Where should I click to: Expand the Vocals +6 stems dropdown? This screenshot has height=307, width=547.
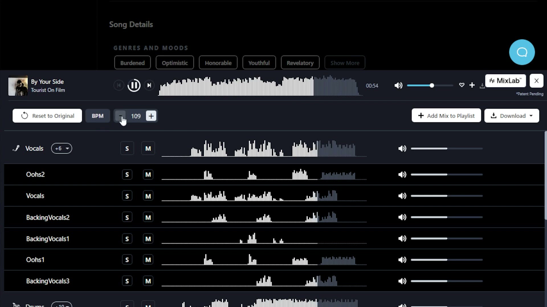(62, 148)
